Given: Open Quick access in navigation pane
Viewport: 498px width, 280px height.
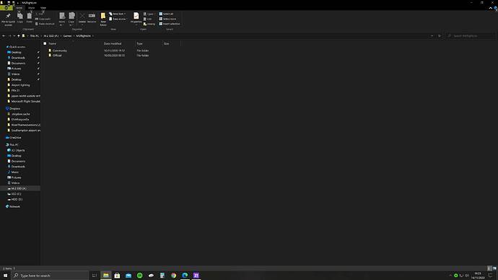Looking at the screenshot, I should coord(17,47).
